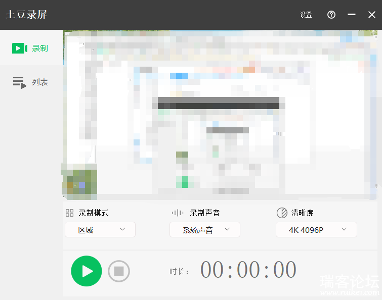The height and width of the screenshot is (300, 382).
Task: Click the 00:00:00 duration timer
Action: [248, 270]
